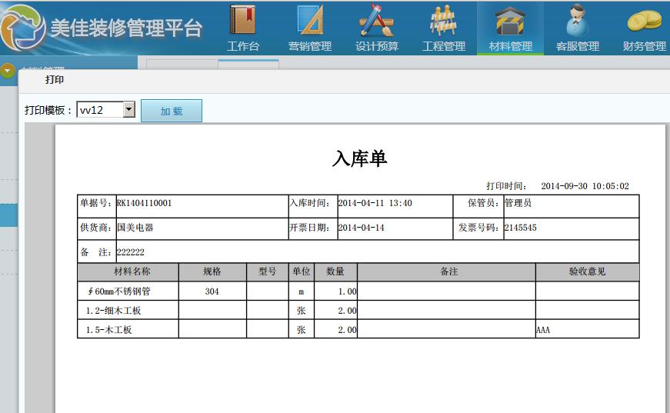The width and height of the screenshot is (670, 413).
Task: Click the 材料名称 column header
Action: coord(128,271)
